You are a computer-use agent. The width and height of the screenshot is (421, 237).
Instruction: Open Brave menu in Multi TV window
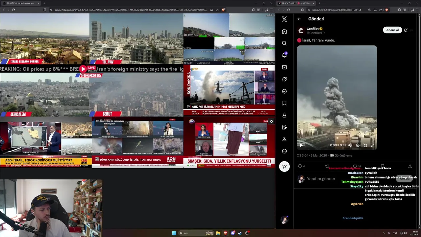[x=271, y=10]
